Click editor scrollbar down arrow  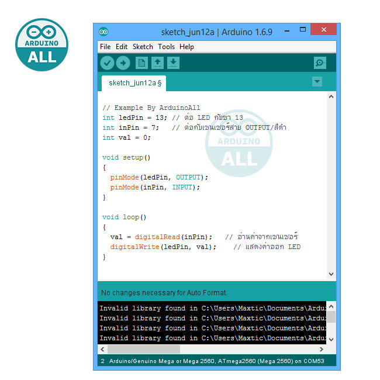coord(331,274)
